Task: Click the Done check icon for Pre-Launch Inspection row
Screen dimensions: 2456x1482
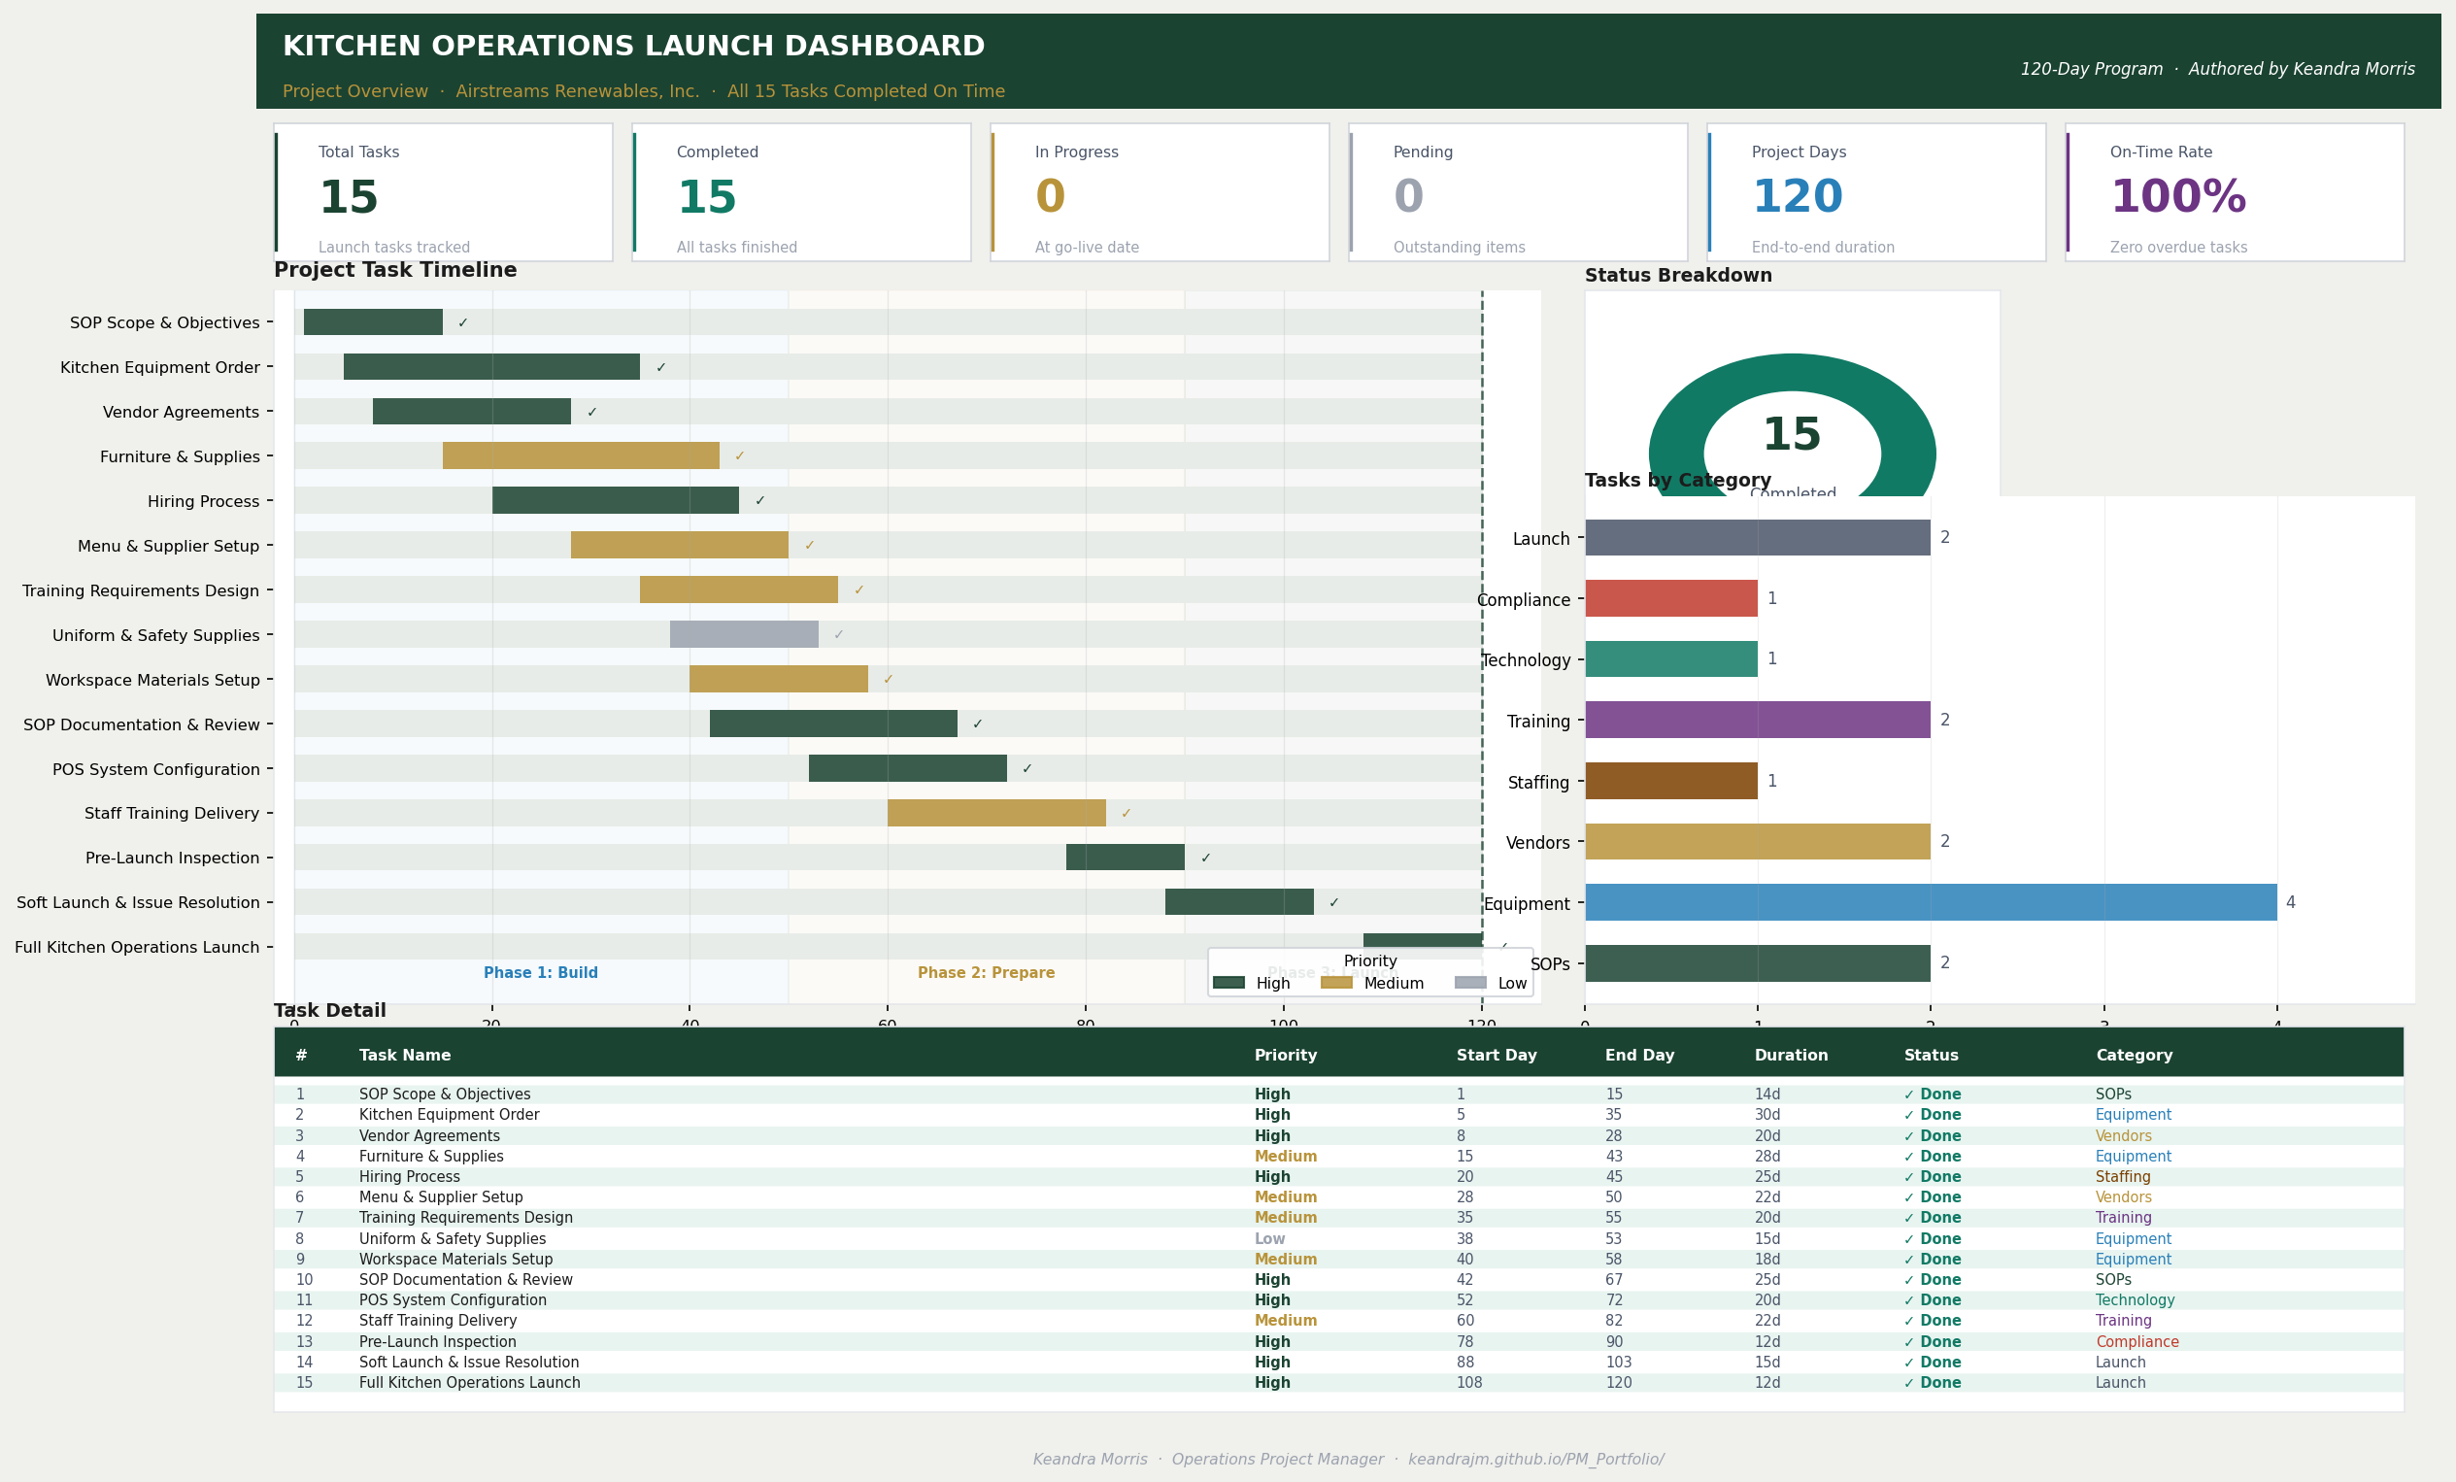Action: 1910,1341
